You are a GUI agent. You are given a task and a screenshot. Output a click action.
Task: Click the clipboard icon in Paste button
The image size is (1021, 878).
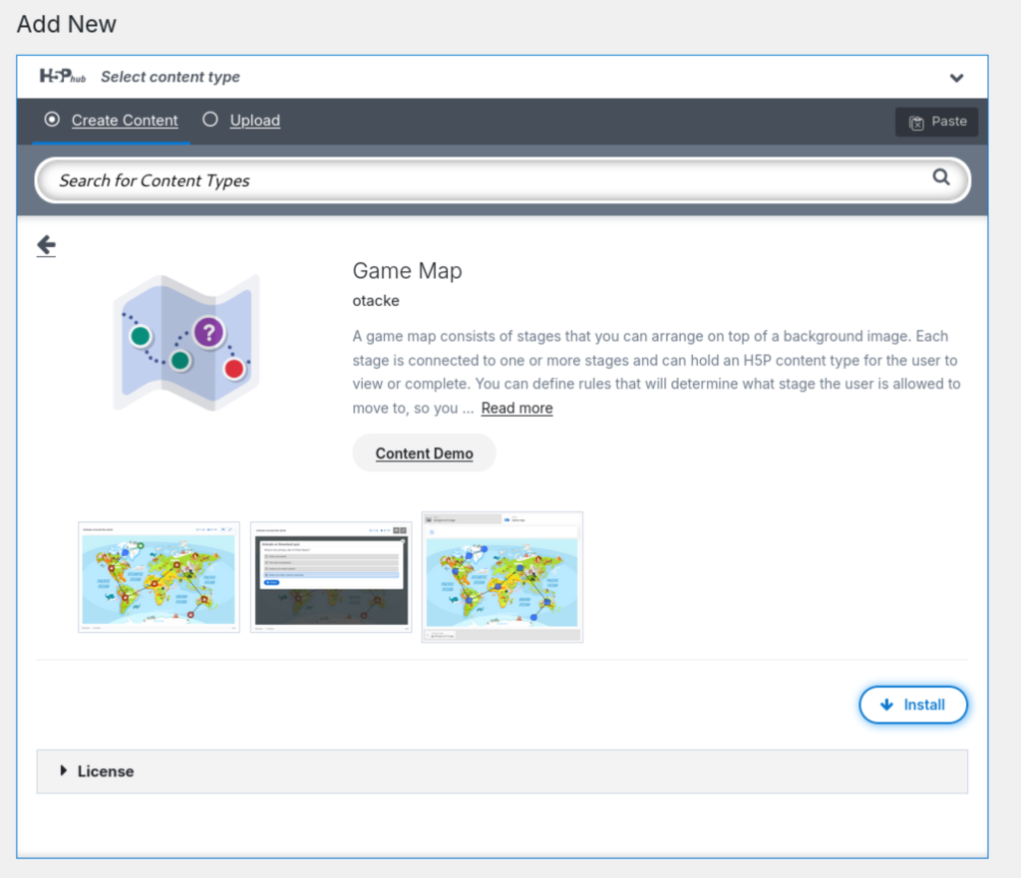coord(916,123)
